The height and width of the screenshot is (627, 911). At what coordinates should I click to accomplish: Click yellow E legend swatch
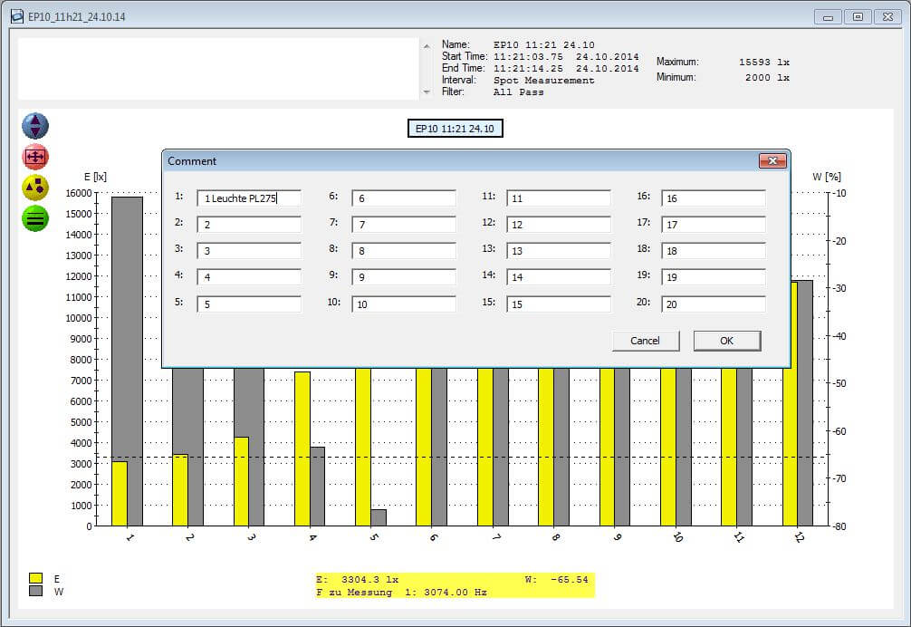36,578
